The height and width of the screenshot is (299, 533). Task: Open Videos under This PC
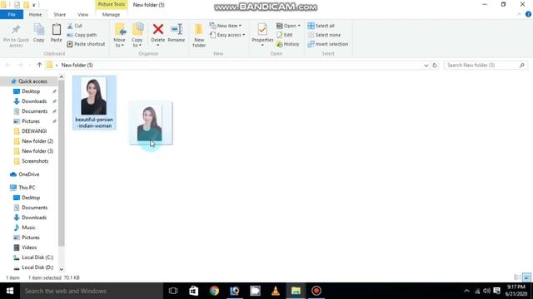[x=29, y=248]
